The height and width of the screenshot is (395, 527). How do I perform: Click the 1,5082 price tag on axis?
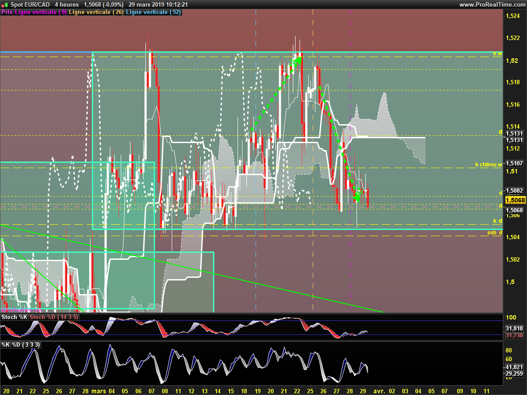tap(515, 191)
